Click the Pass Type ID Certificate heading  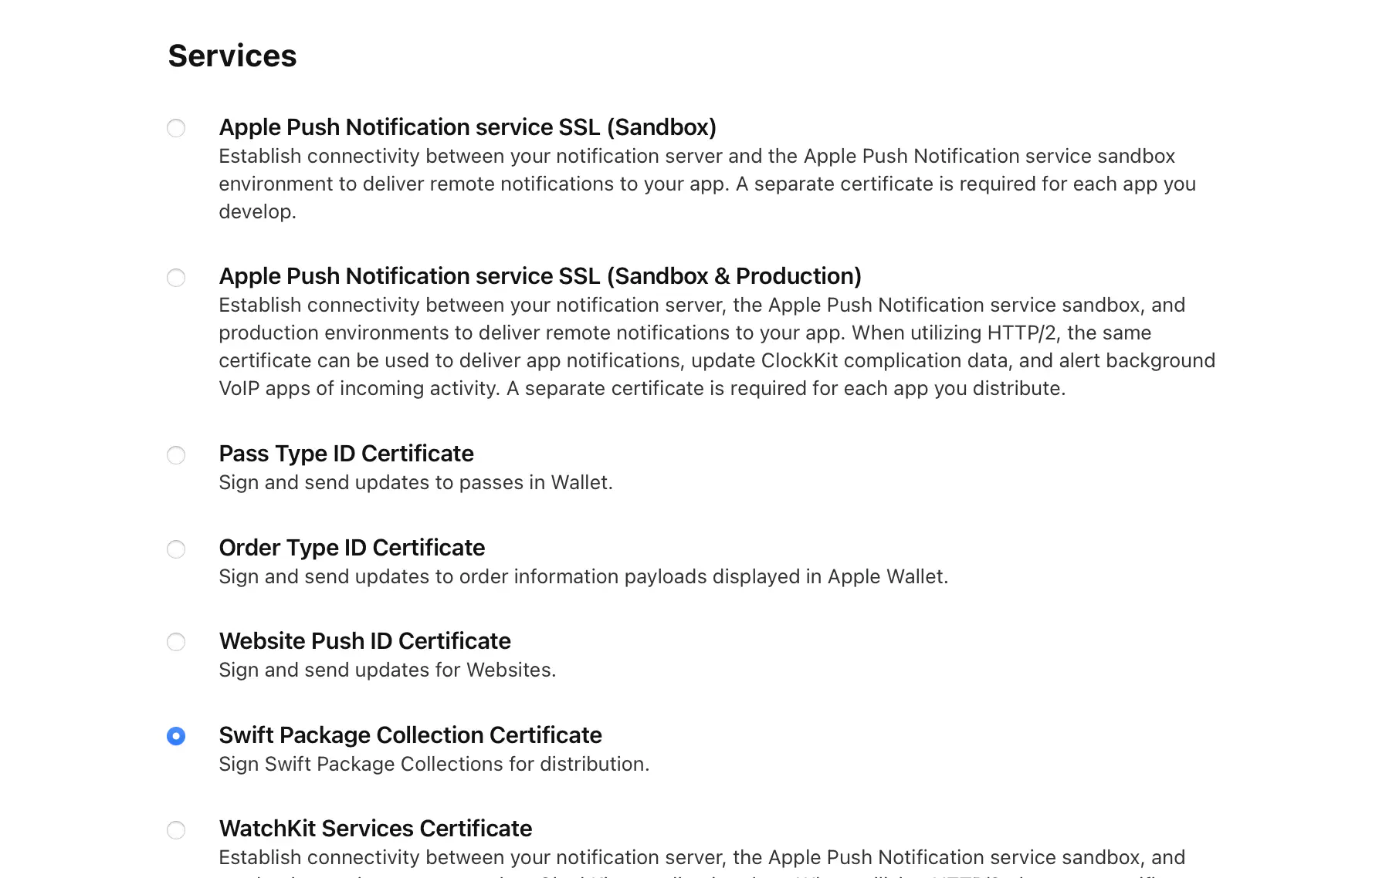coord(346,454)
